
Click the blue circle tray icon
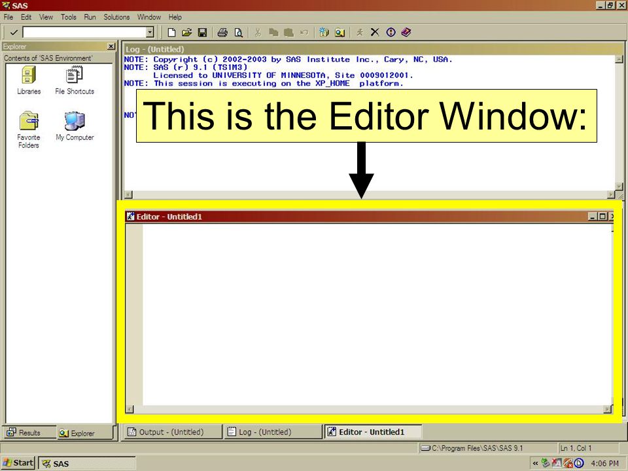pyautogui.click(x=579, y=463)
